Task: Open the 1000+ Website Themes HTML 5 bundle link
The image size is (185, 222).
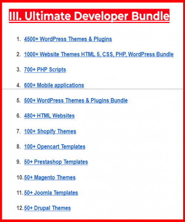Action: [99, 54]
